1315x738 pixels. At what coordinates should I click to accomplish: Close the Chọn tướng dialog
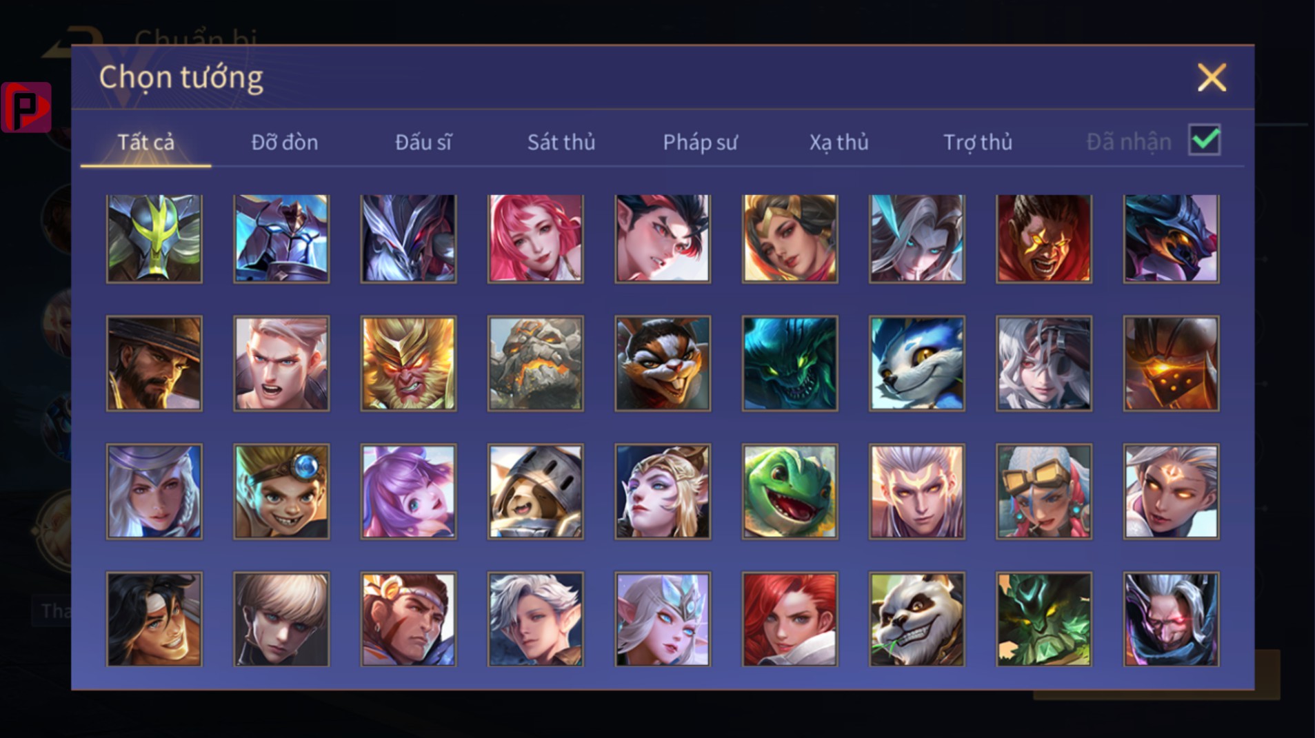click(1212, 77)
